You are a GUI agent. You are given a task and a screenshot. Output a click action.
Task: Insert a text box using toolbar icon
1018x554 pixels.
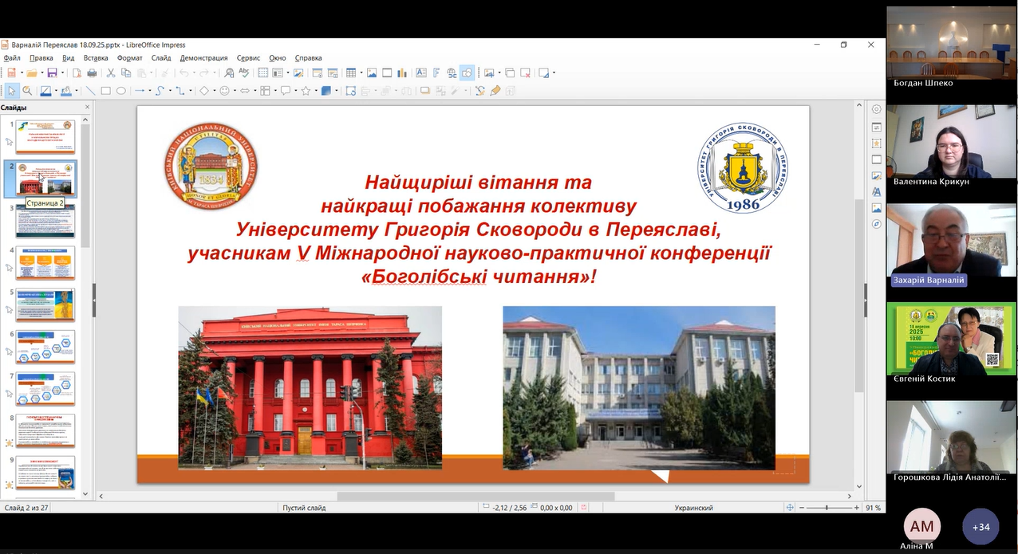pyautogui.click(x=420, y=73)
